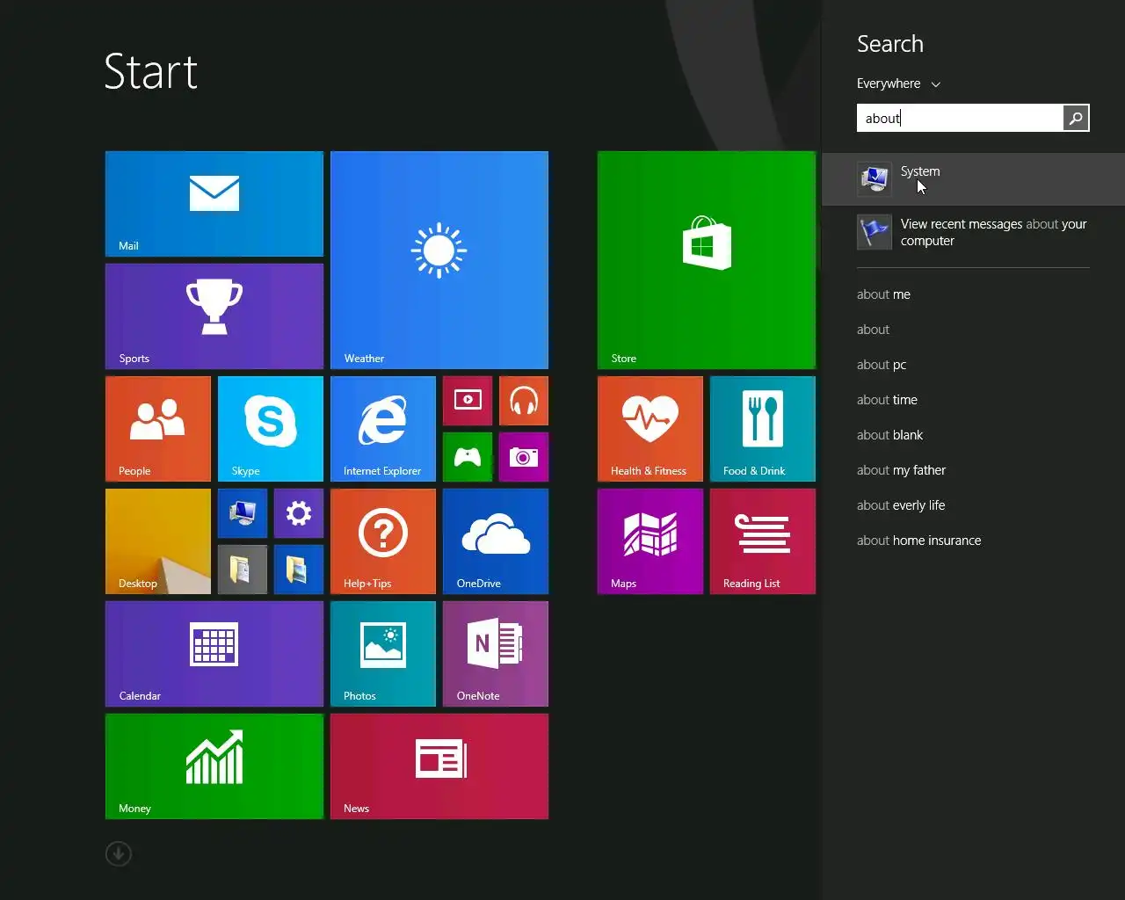Open the Windows Store tile
This screenshot has width=1125, height=900.
tap(707, 260)
